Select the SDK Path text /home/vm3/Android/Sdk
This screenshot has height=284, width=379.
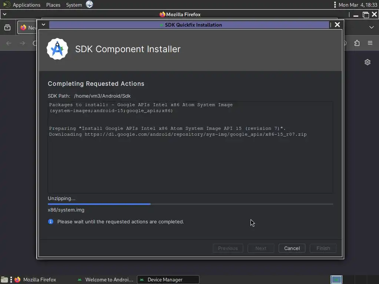(x=102, y=96)
